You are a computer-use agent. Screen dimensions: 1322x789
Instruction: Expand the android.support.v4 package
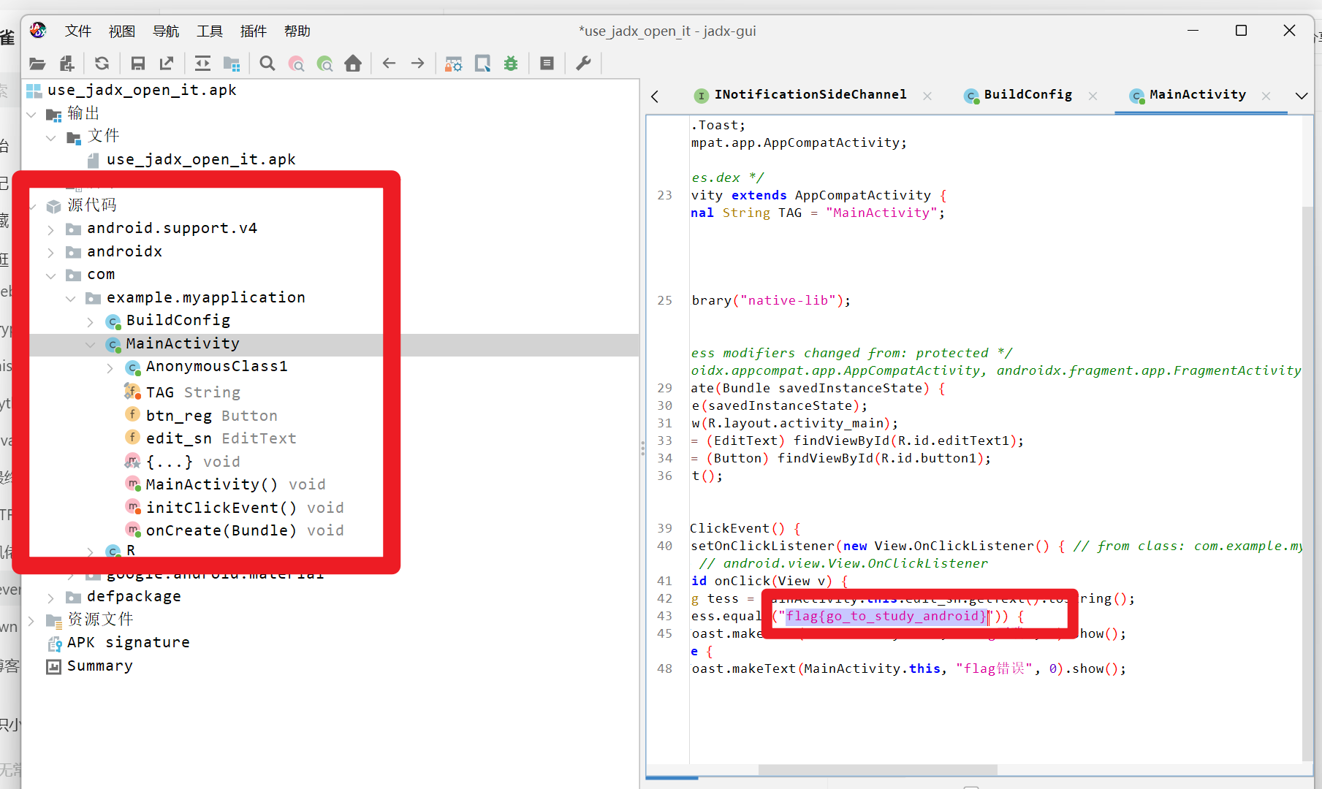point(50,229)
